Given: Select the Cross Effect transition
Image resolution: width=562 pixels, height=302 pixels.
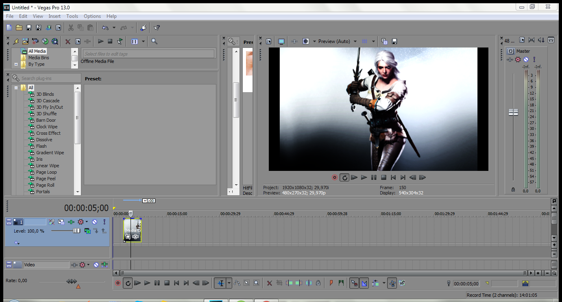Looking at the screenshot, I should [x=48, y=133].
